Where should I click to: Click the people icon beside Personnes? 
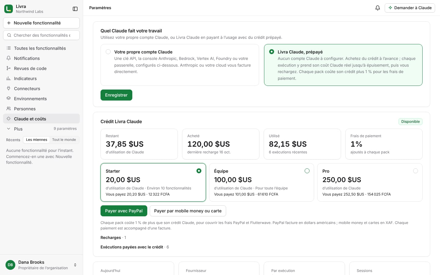tap(9, 109)
